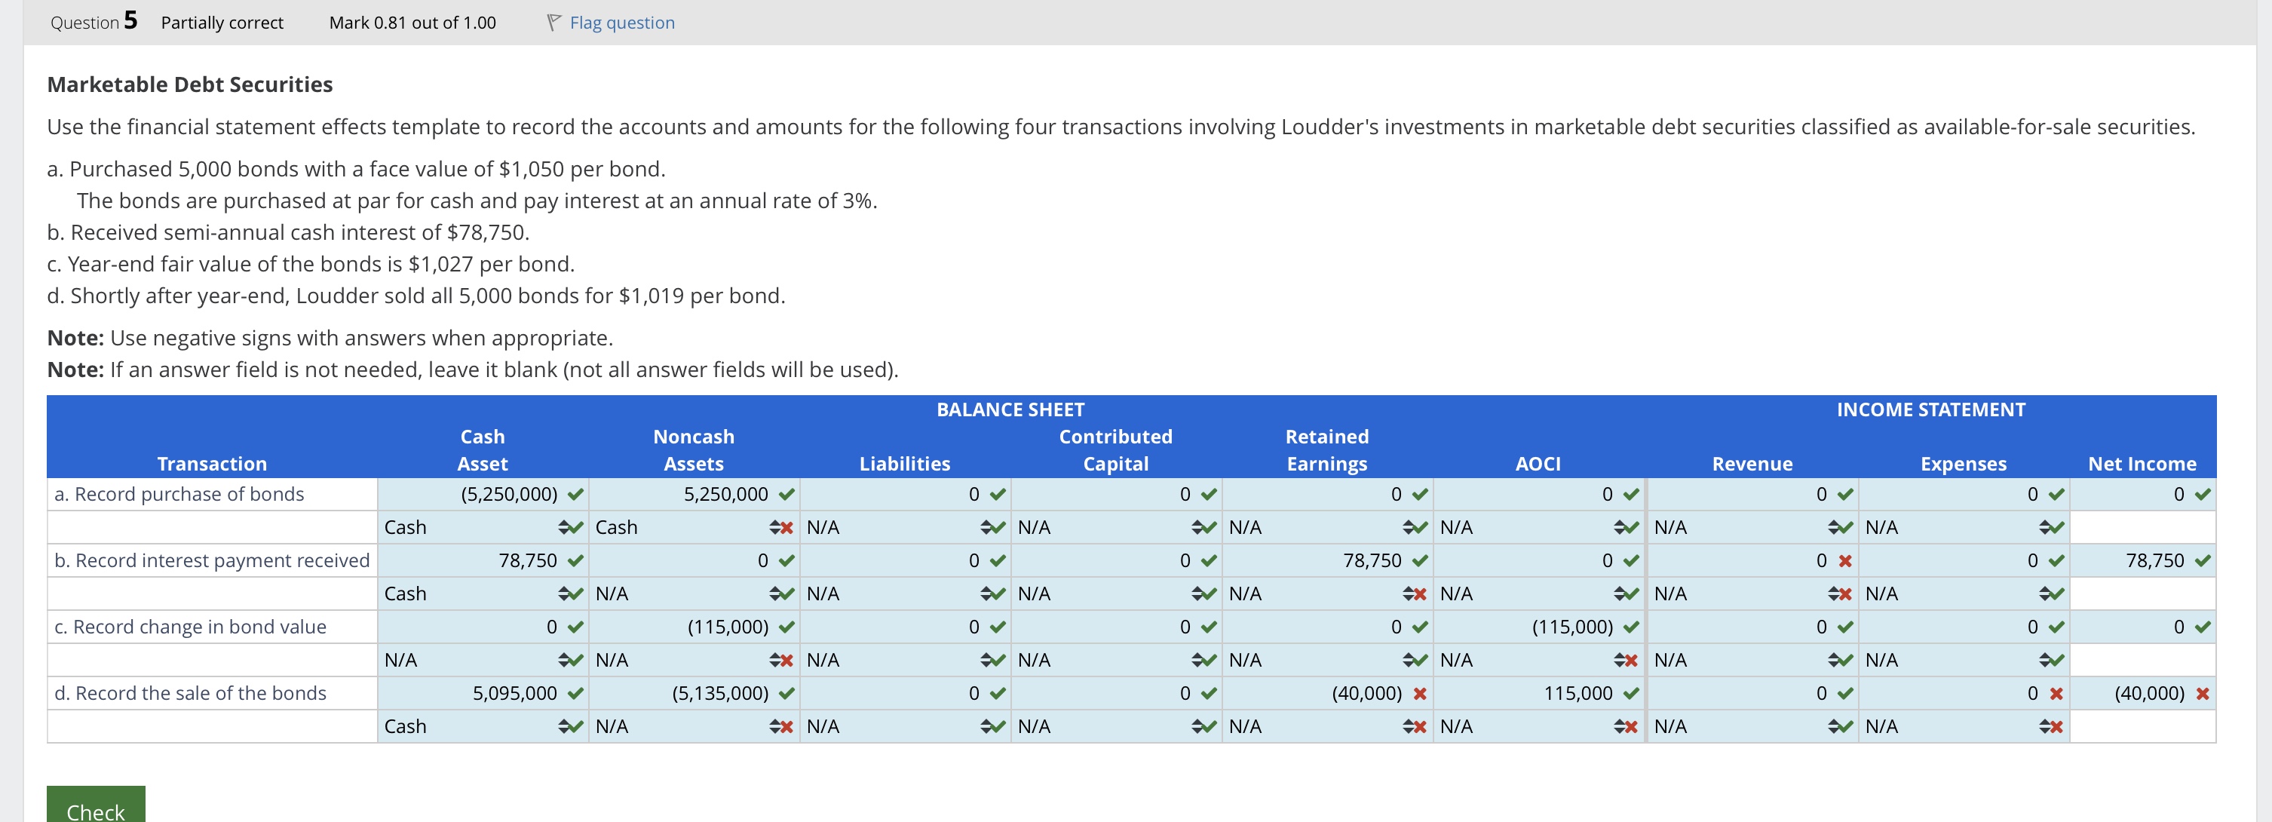Click red X icon beside row d Expenses amount
The width and height of the screenshot is (2272, 822).
tap(2056, 693)
